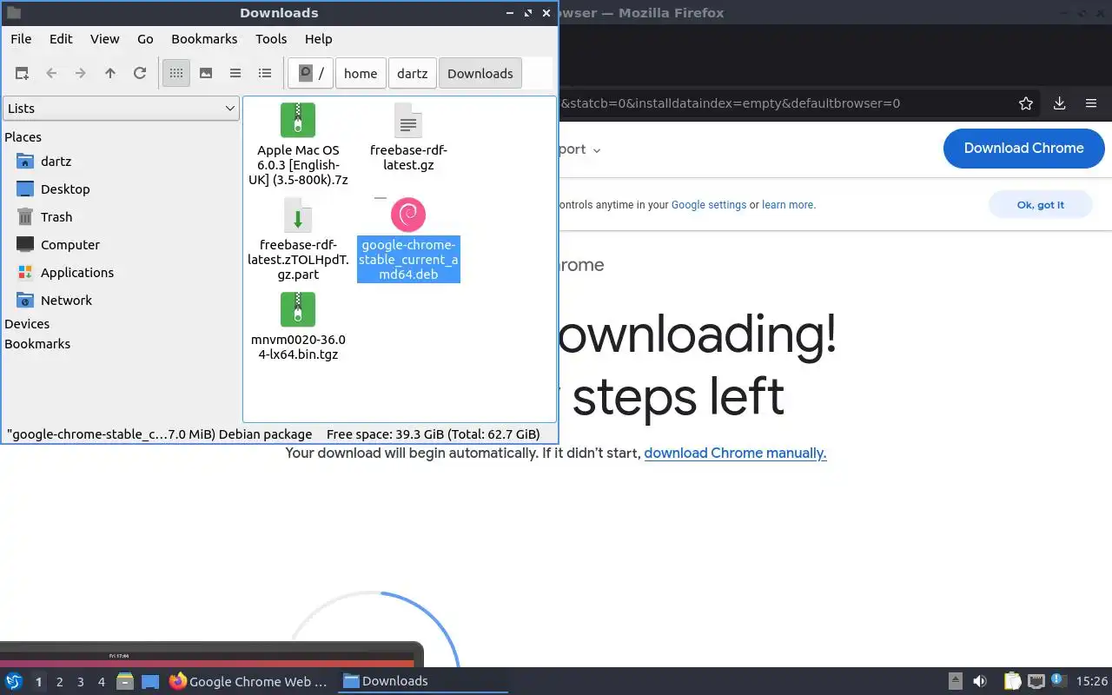
Task: Open the Help menu
Action: [319, 38]
